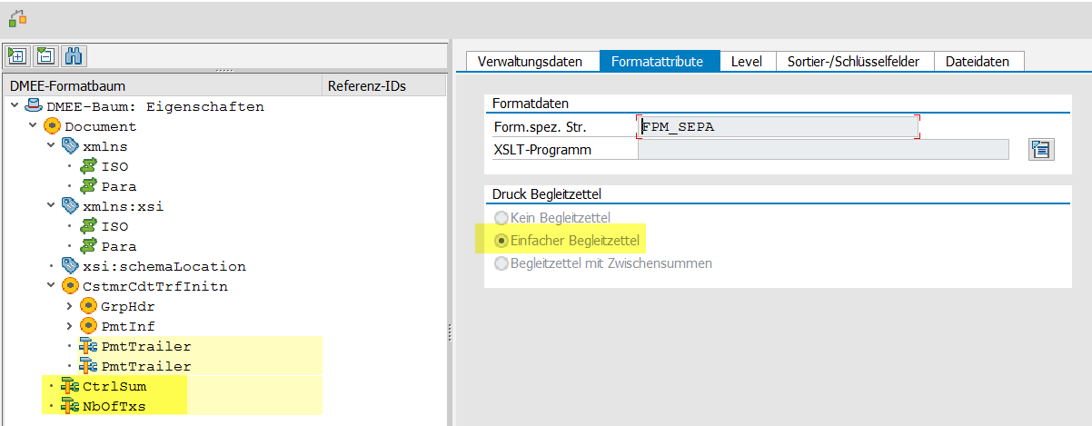The image size is (1092, 426).
Task: Switch to the Verwaltungsdaten tab
Action: coord(531,62)
